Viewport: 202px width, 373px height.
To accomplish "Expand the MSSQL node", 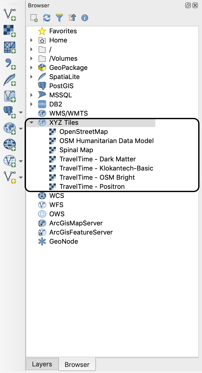I will (31, 95).
